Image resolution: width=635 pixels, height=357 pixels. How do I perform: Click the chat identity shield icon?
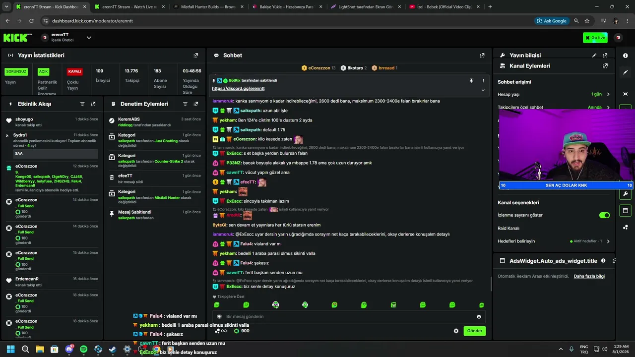(x=219, y=317)
